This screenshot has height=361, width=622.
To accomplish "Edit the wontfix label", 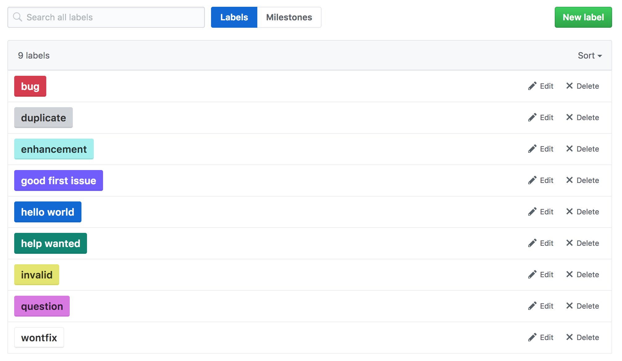I will point(541,337).
